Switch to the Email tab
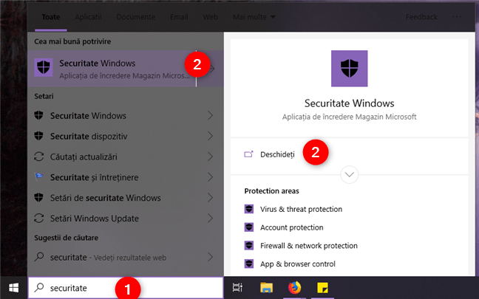Viewport: 479px width, 299px height. [179, 17]
